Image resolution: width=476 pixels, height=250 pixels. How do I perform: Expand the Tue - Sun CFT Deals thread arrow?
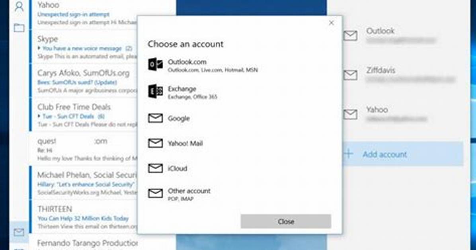[x=39, y=116]
